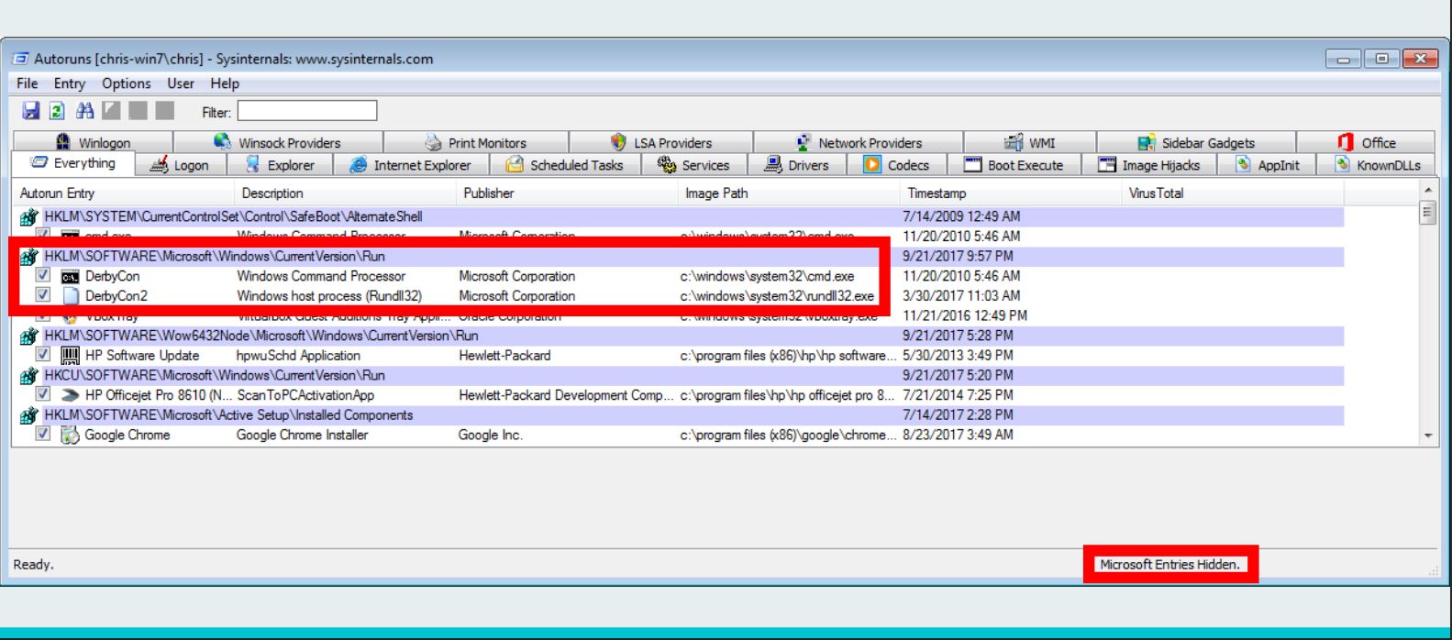The image size is (1452, 640).
Task: Select HKCU CurrentVersion\Run registry key row
Action: pos(681,375)
